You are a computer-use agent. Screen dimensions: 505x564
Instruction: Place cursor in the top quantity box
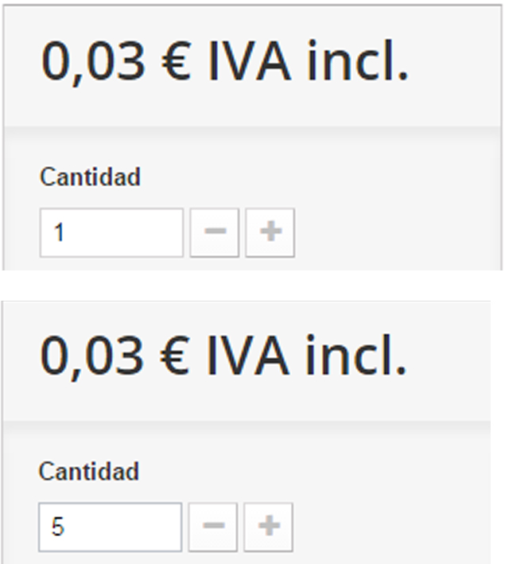111,232
